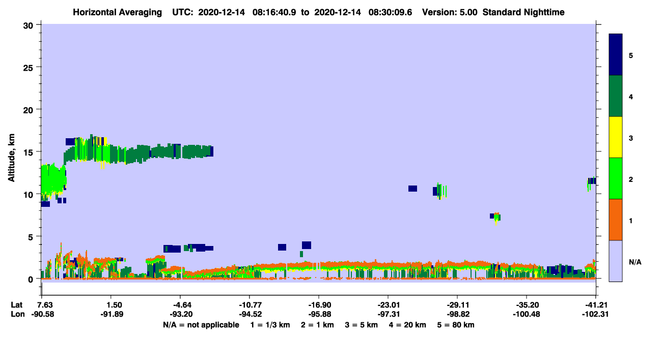Click the dark blue colorbar segment labeled 5
The image size is (662, 339).
click(x=616, y=55)
